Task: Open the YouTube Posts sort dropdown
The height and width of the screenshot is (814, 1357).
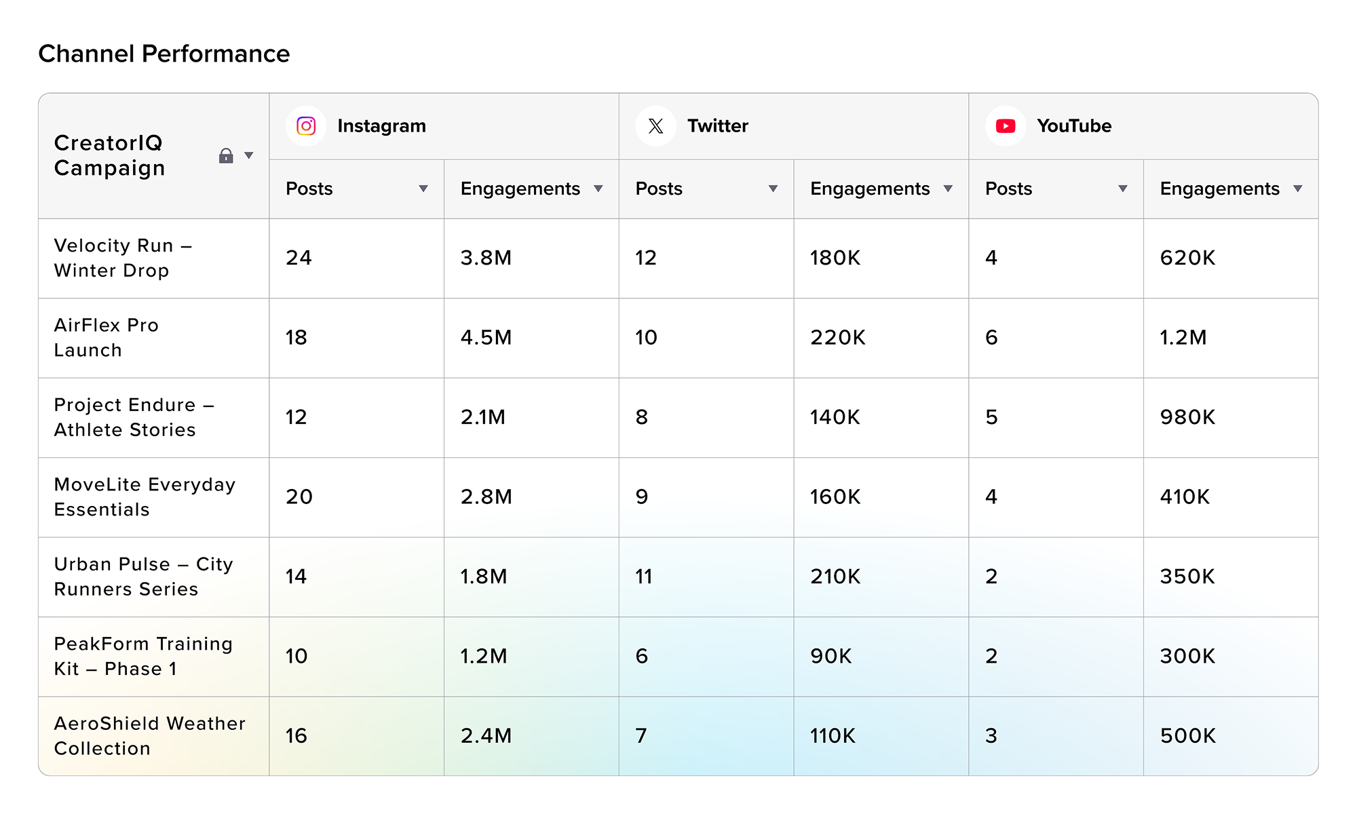Action: tap(1122, 189)
